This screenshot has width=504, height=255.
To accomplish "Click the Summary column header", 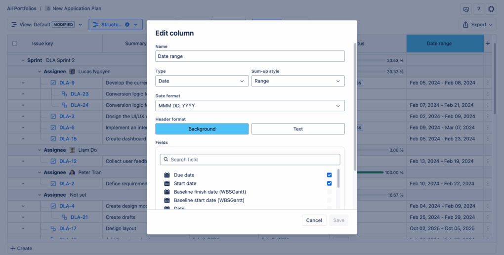I will (136, 43).
